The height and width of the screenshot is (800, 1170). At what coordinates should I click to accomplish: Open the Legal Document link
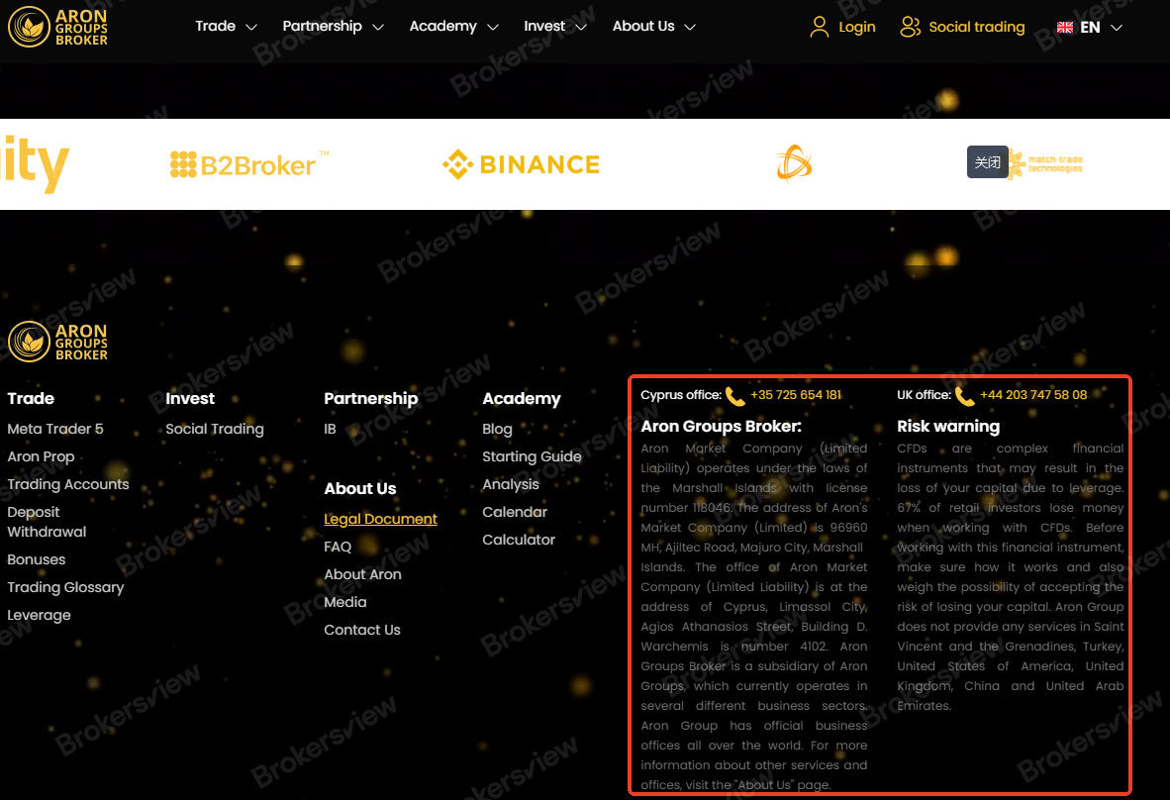click(380, 519)
